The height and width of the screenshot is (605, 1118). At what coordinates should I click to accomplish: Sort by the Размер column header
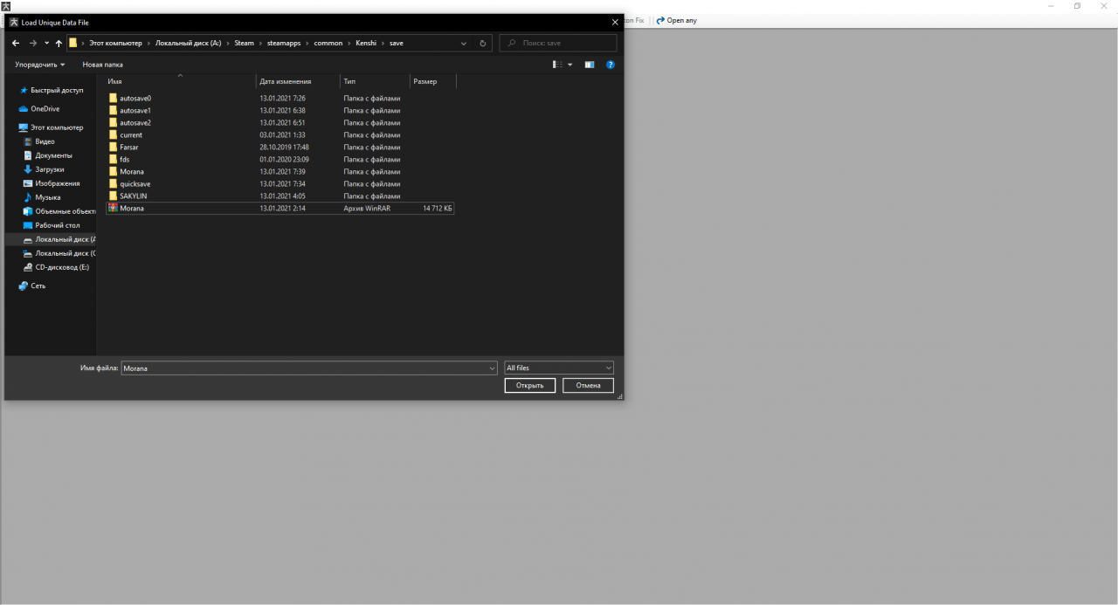tap(427, 81)
